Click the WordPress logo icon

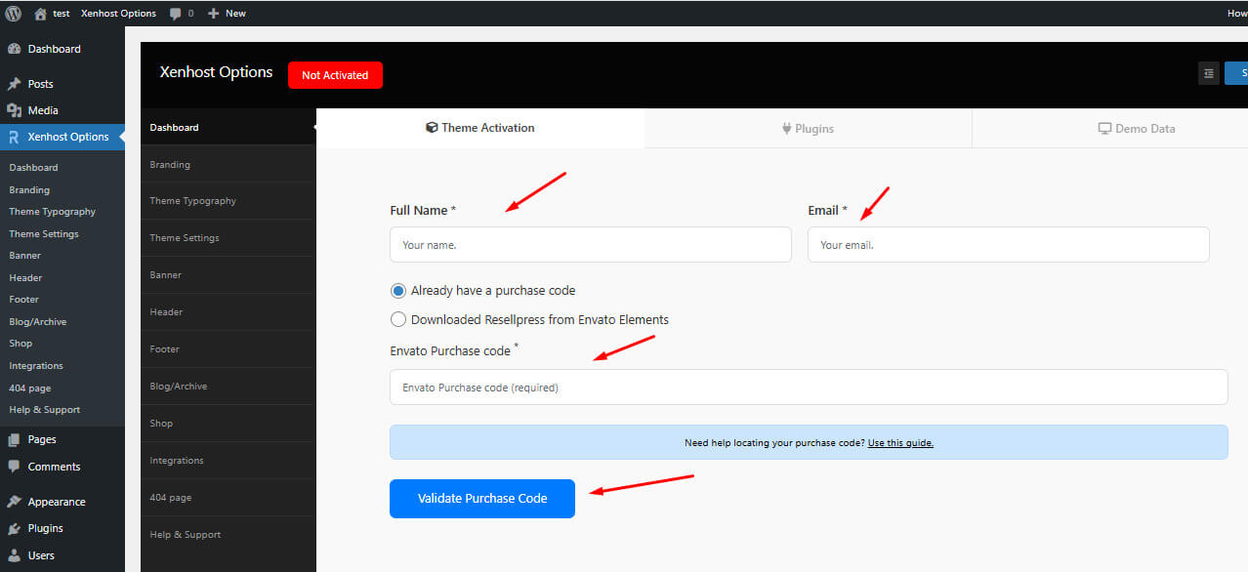[13, 14]
